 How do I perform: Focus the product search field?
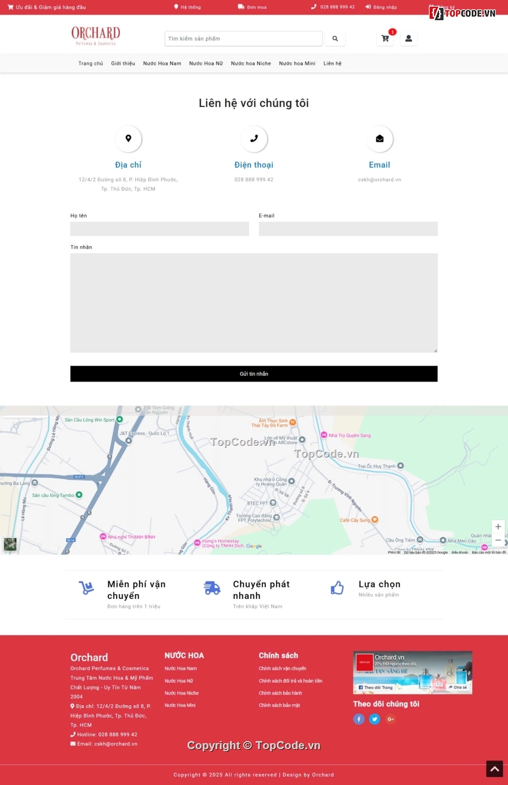coord(243,39)
